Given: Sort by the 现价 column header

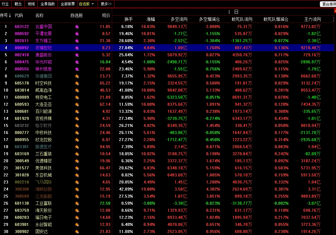Looking at the screenshot, I should point(106,15).
